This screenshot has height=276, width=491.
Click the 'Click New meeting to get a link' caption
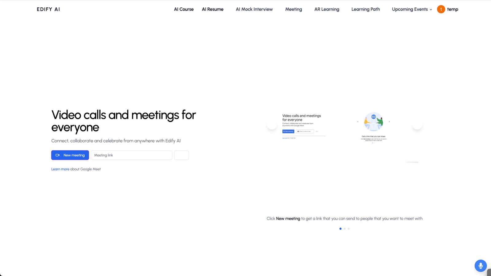(x=345, y=218)
